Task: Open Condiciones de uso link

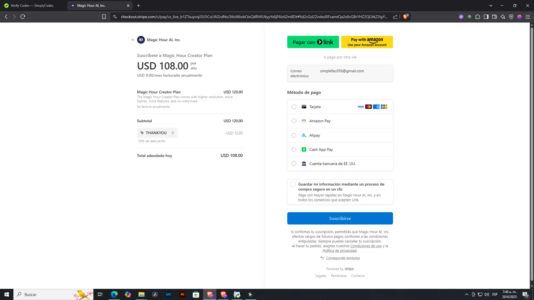Action: click(366, 246)
